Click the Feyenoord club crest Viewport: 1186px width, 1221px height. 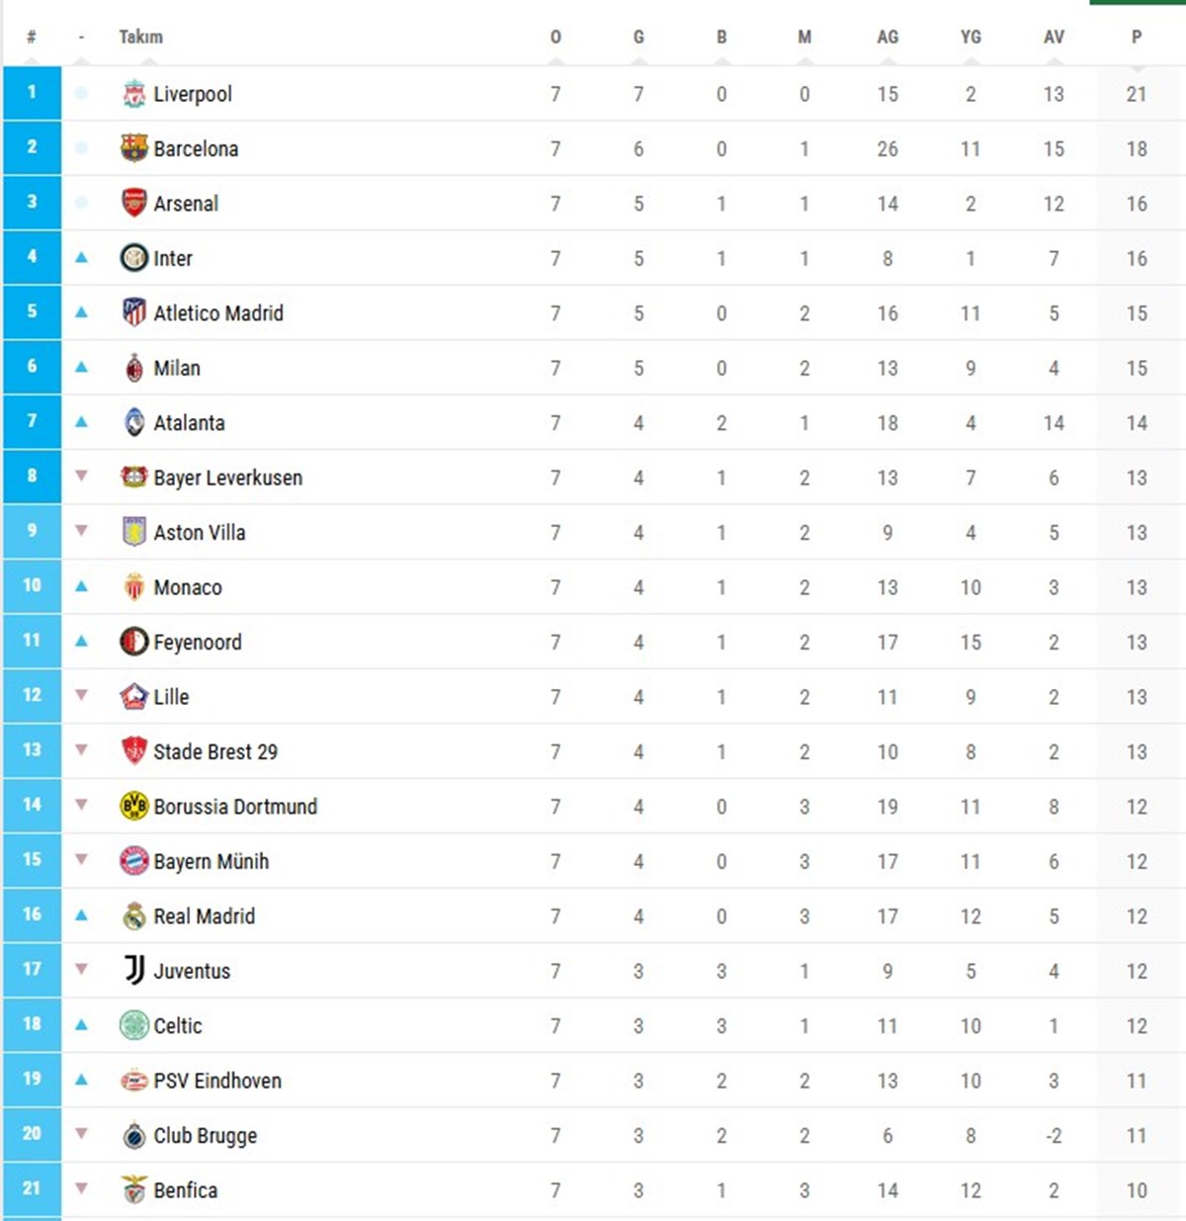coord(134,643)
